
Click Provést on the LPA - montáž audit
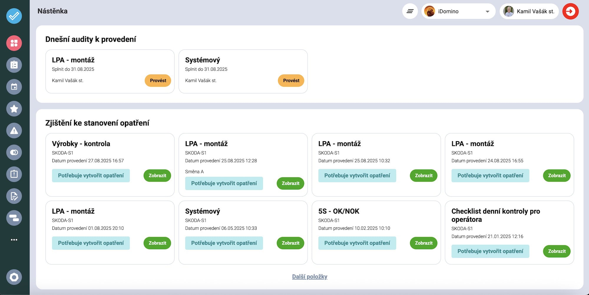tap(158, 81)
